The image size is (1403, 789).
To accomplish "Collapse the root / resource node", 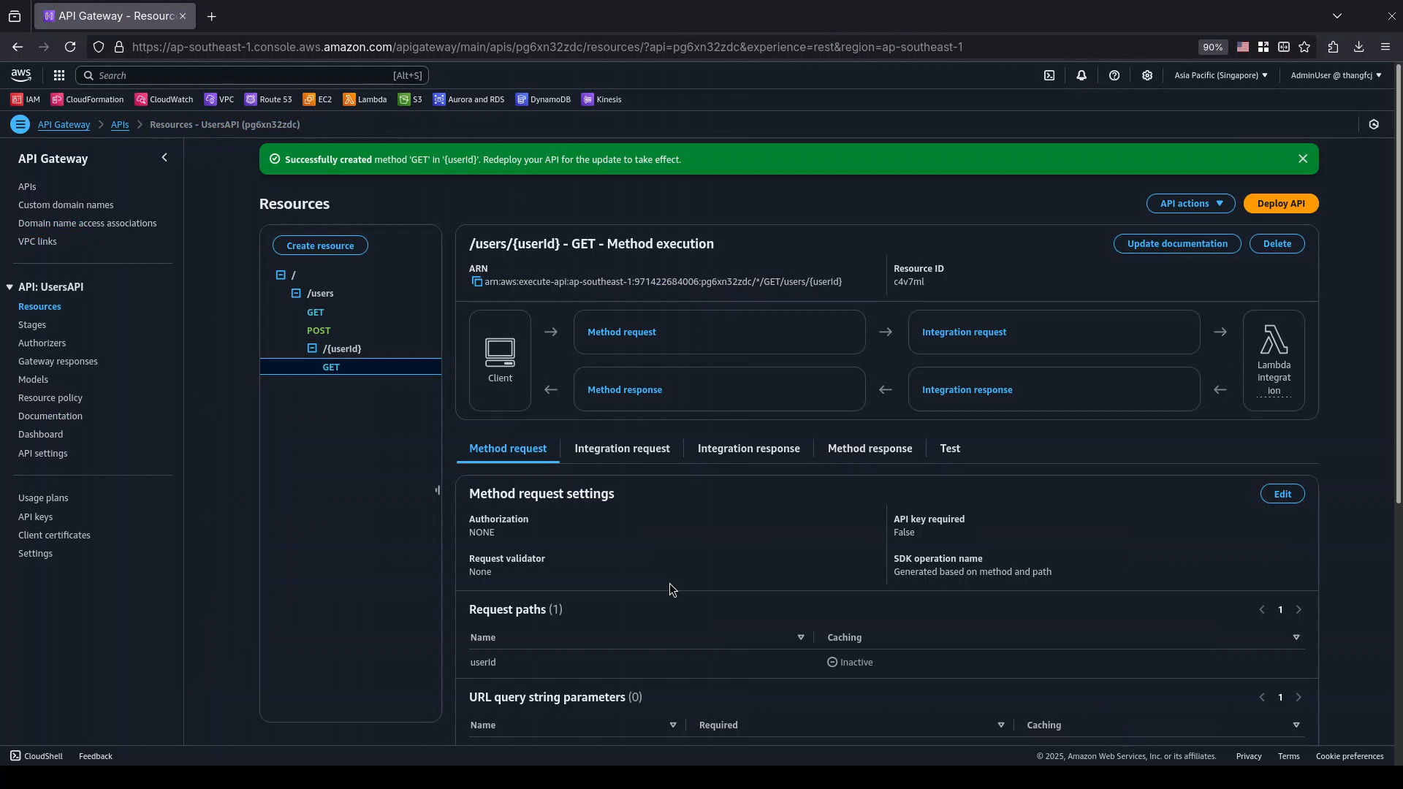I will [281, 275].
